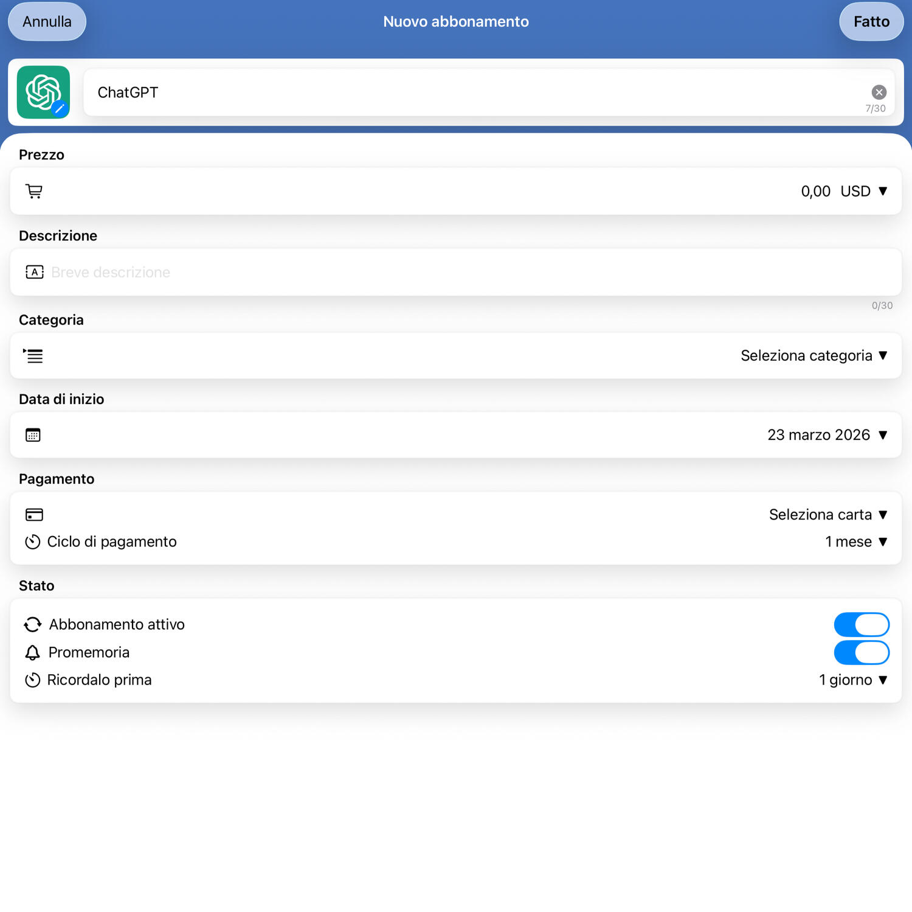This screenshot has width=912, height=912.
Task: Confirm with the Fatto button
Action: 871,21
